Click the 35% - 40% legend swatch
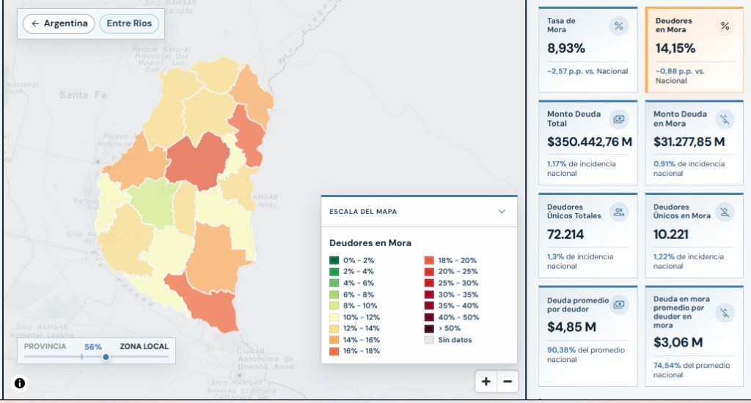The image size is (751, 403). point(429,306)
